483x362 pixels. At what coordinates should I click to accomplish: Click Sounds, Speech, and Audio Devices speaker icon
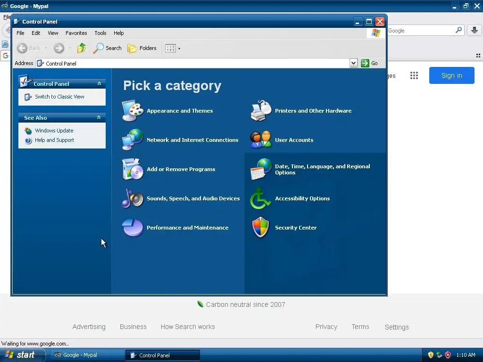[x=133, y=198]
